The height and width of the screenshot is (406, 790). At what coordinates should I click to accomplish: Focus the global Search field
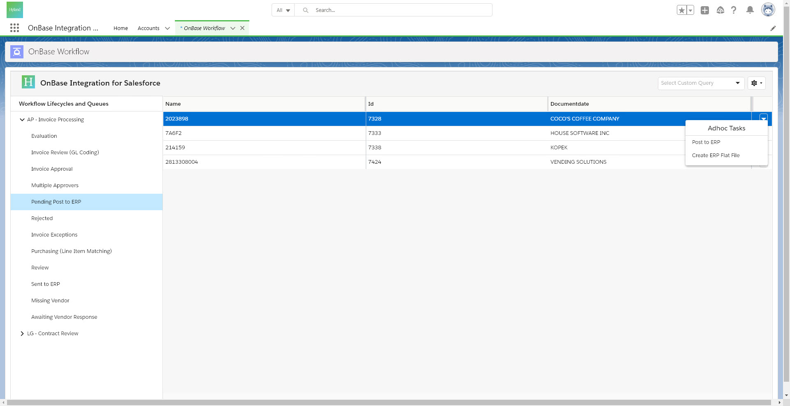click(401, 10)
